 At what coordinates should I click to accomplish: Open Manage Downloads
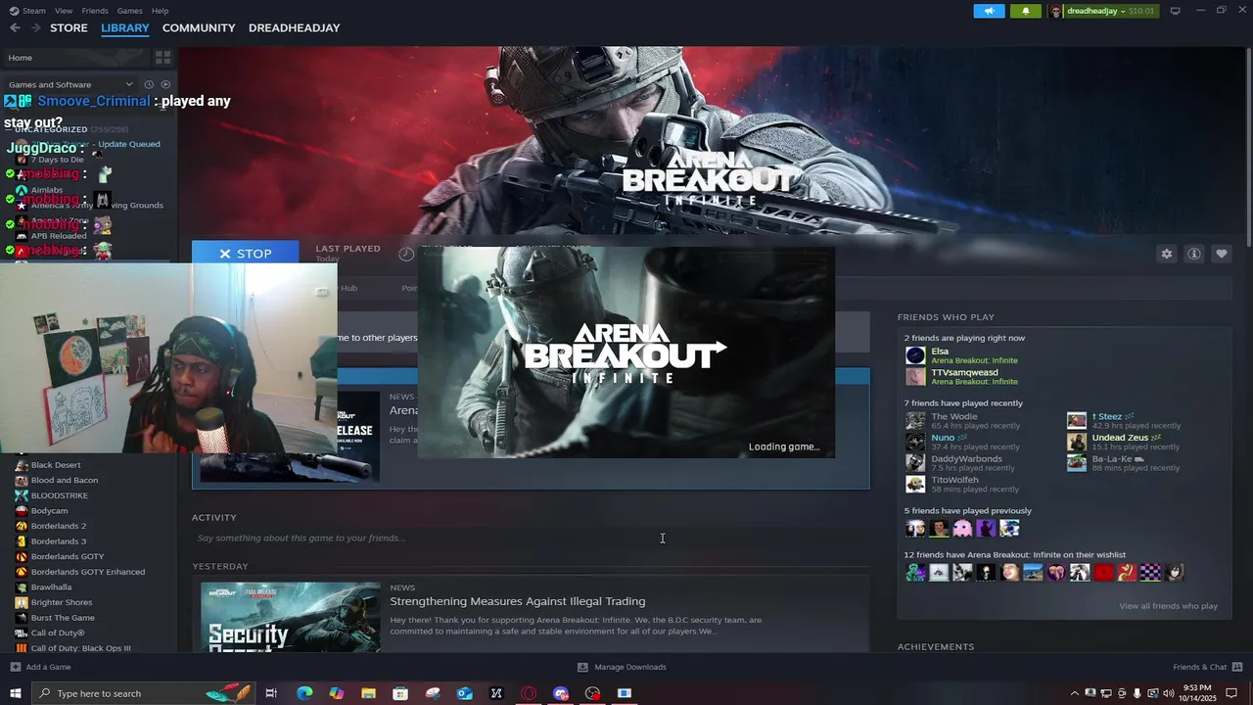pos(622,667)
